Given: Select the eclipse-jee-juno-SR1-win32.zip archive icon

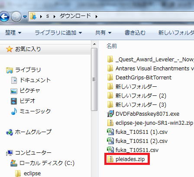Looking at the screenshot, I should [x=110, y=123].
